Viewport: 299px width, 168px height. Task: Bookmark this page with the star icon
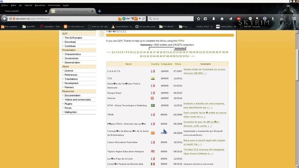(x=199, y=19)
